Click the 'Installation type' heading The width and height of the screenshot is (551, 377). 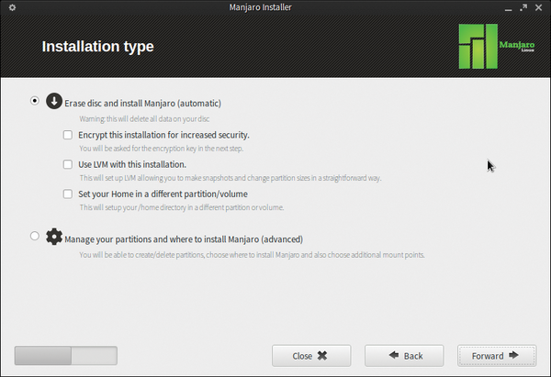tap(98, 47)
